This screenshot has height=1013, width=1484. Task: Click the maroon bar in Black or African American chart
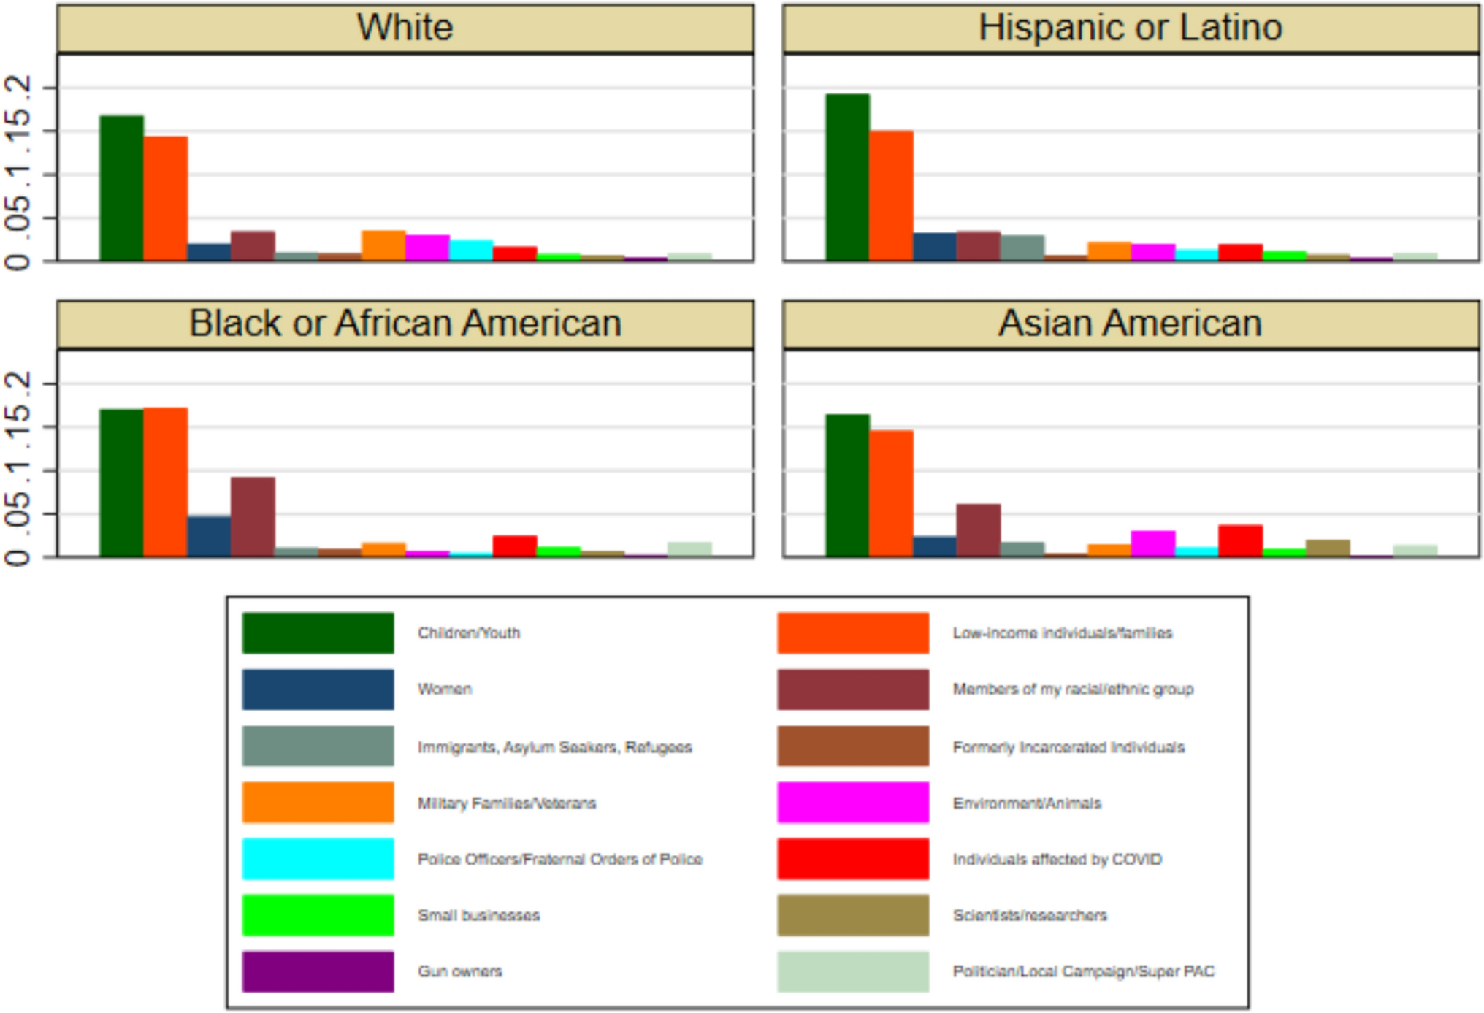coord(253,517)
